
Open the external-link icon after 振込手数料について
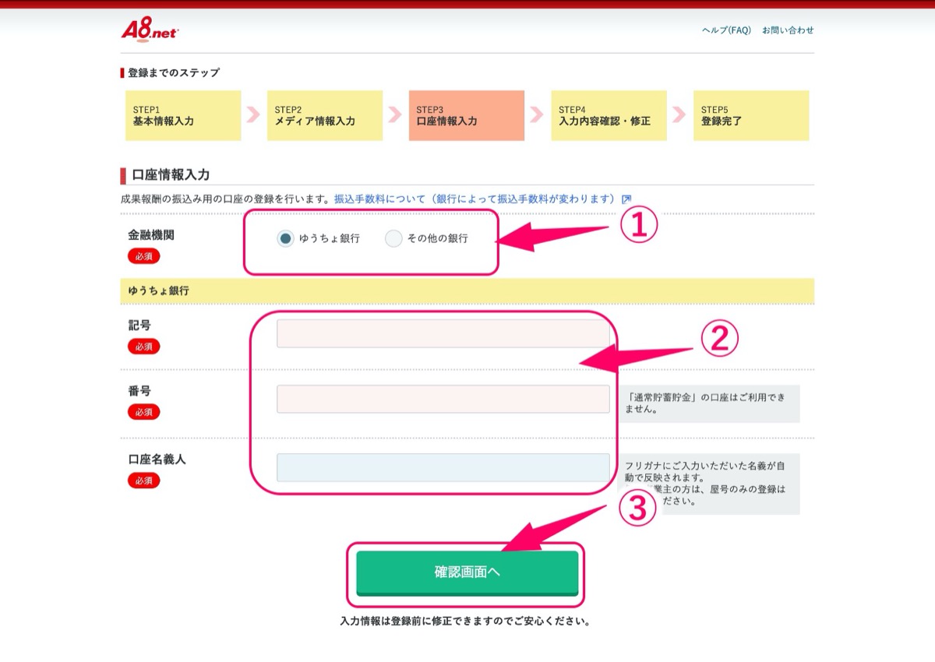click(x=626, y=199)
